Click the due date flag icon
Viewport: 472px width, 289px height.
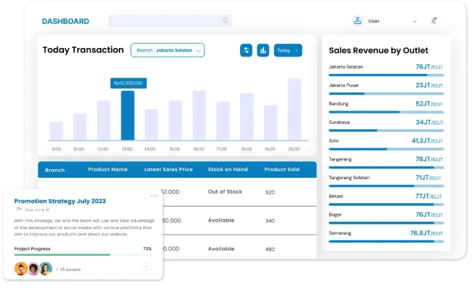point(19,209)
